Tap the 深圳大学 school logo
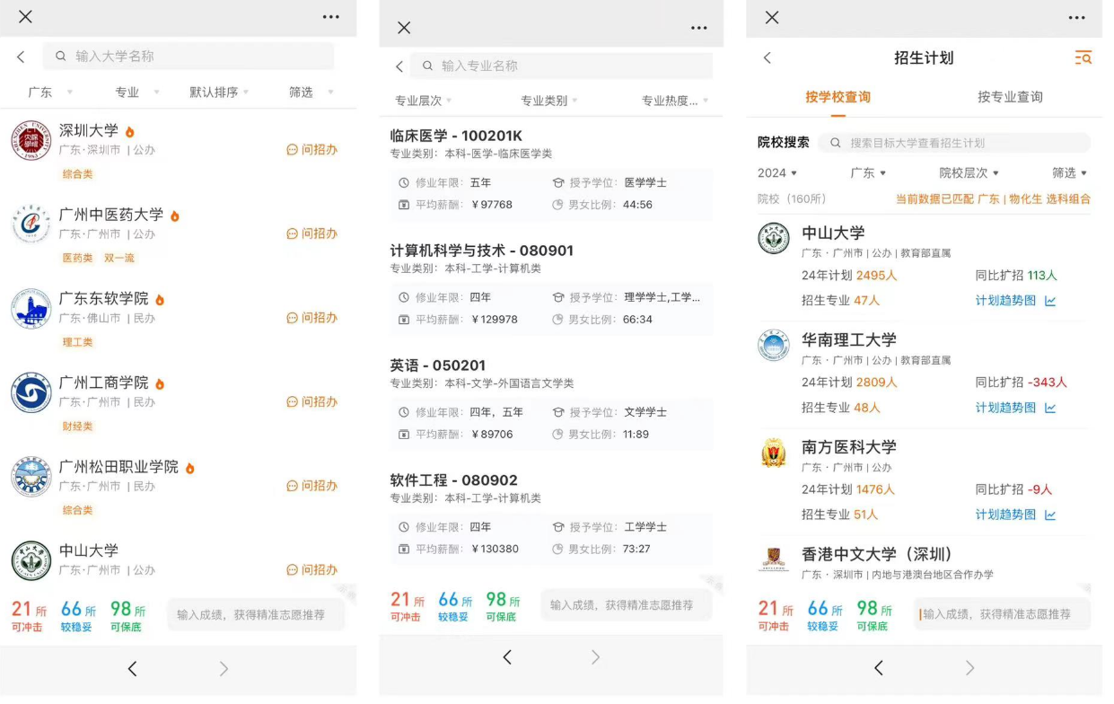The height and width of the screenshot is (704, 1114). [x=31, y=141]
